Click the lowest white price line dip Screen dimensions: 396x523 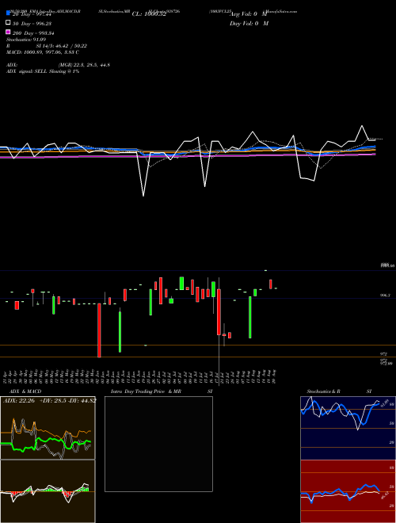tap(143, 196)
